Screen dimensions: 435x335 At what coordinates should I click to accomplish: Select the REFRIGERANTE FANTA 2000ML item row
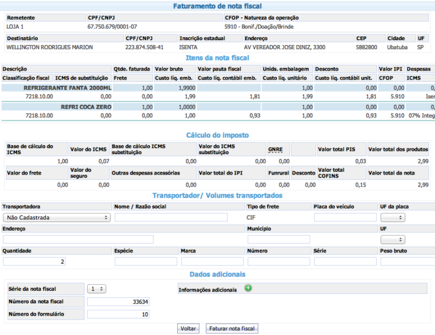pos(68,88)
